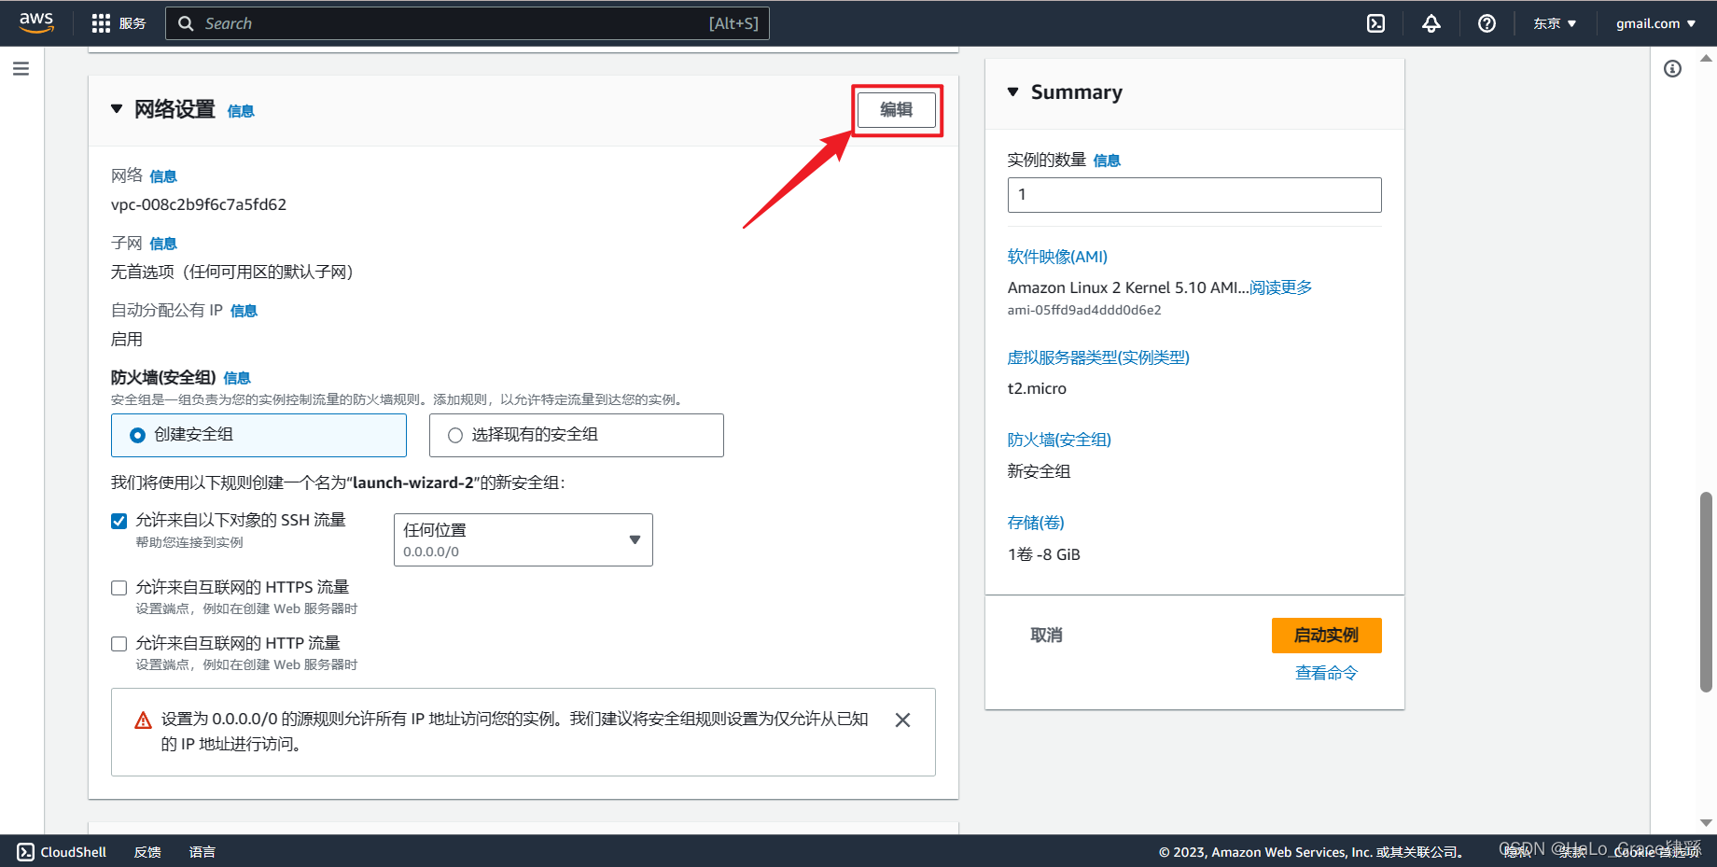Click the CloudShell icon in the footer

pyautogui.click(x=26, y=852)
